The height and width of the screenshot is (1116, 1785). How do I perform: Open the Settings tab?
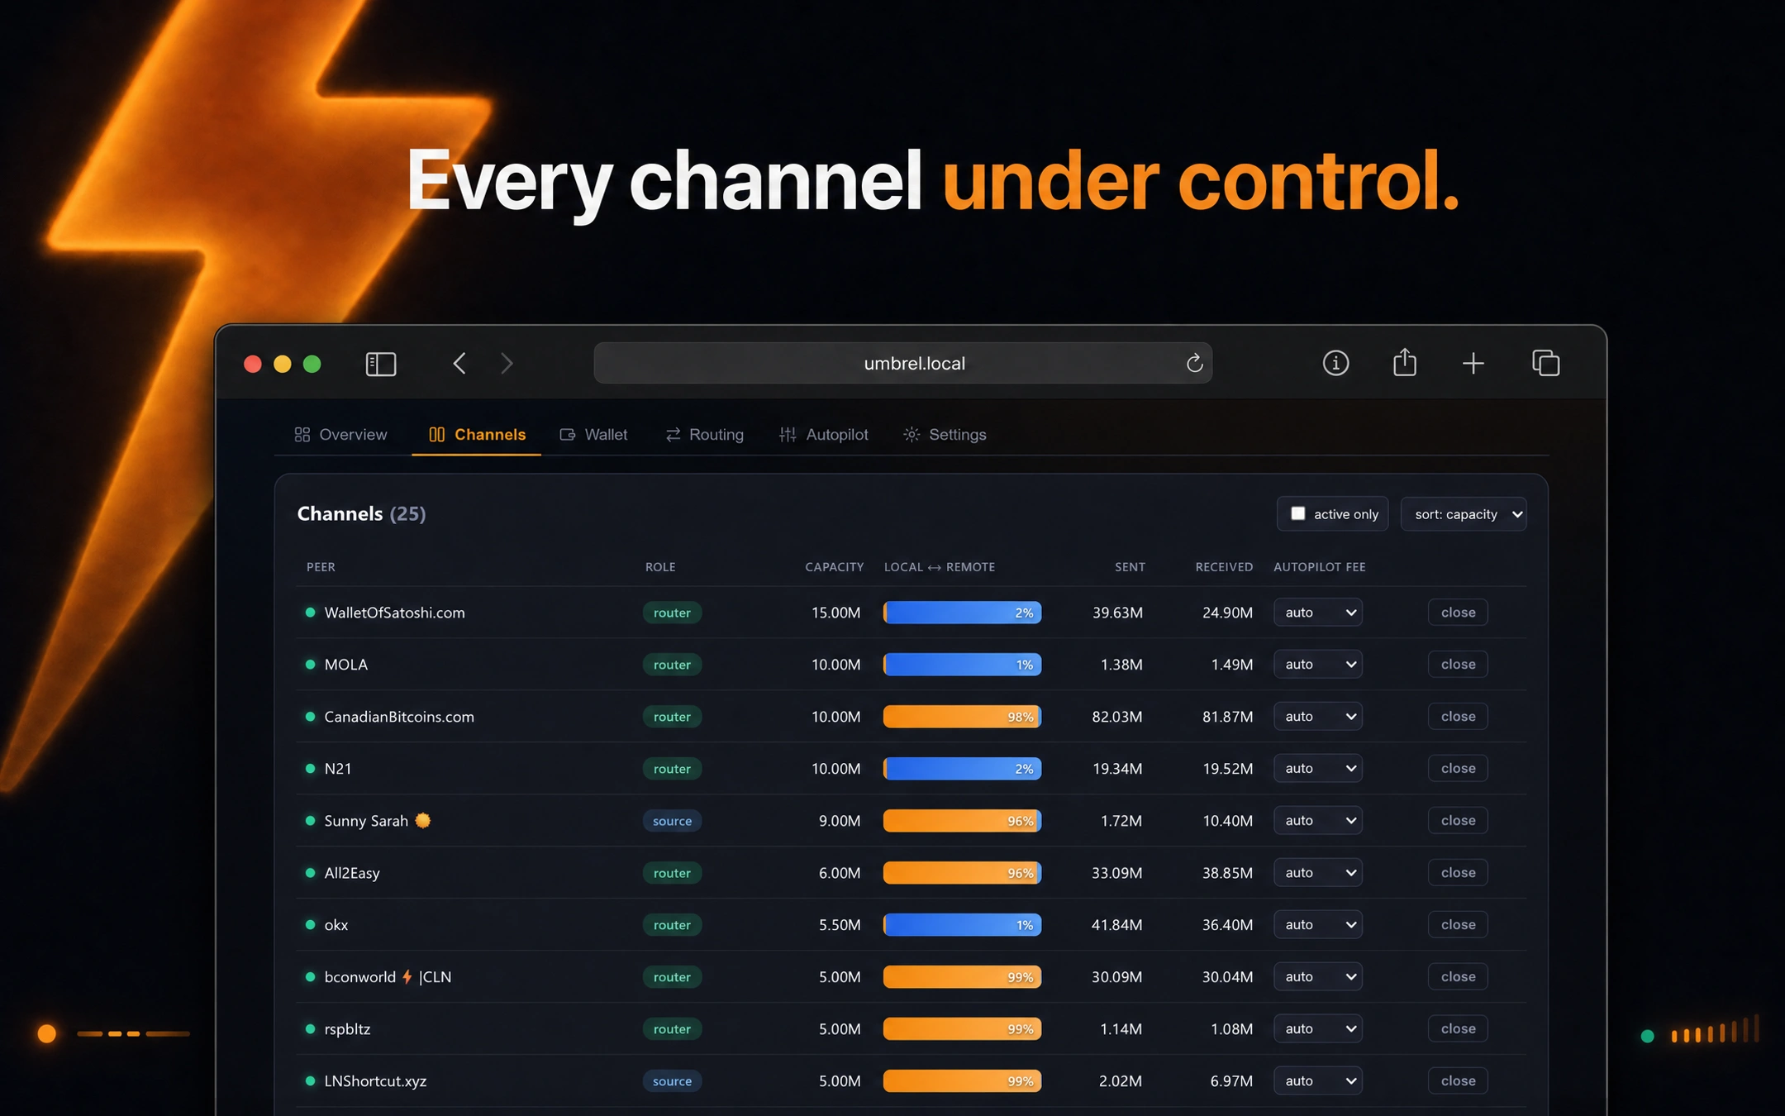tap(945, 434)
